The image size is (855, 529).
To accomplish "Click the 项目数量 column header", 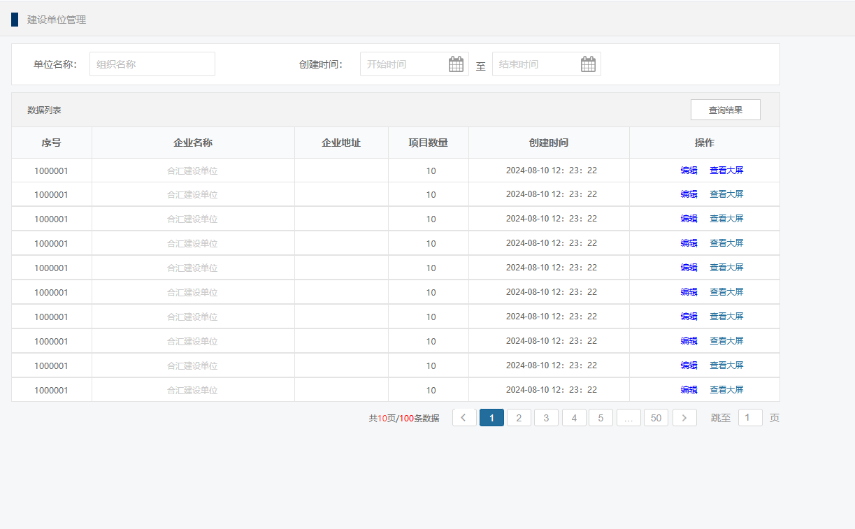I will point(428,143).
